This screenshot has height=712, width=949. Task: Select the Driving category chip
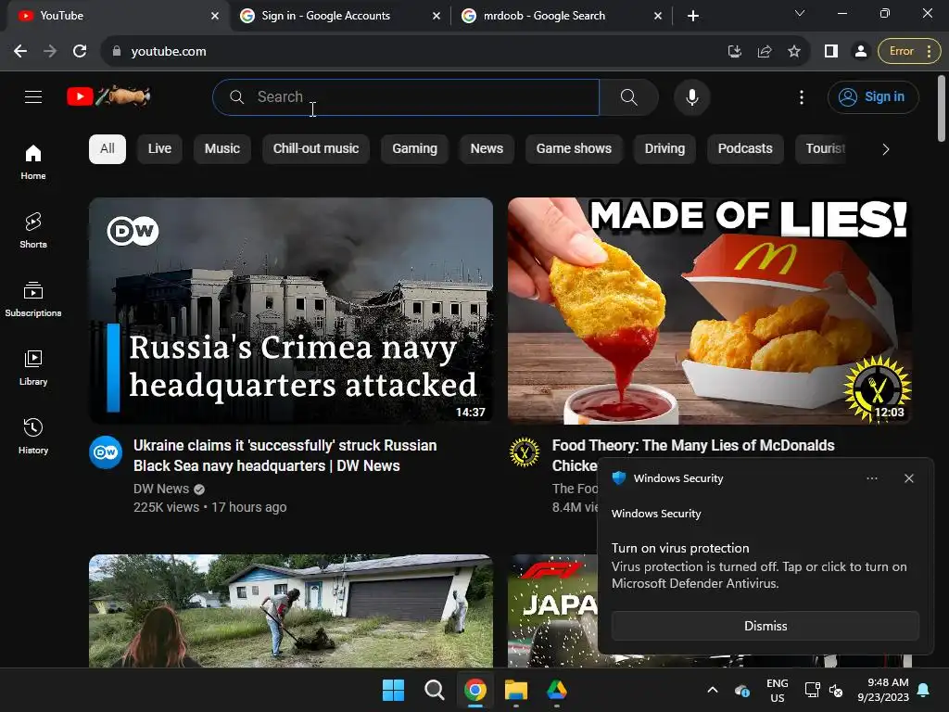point(664,149)
